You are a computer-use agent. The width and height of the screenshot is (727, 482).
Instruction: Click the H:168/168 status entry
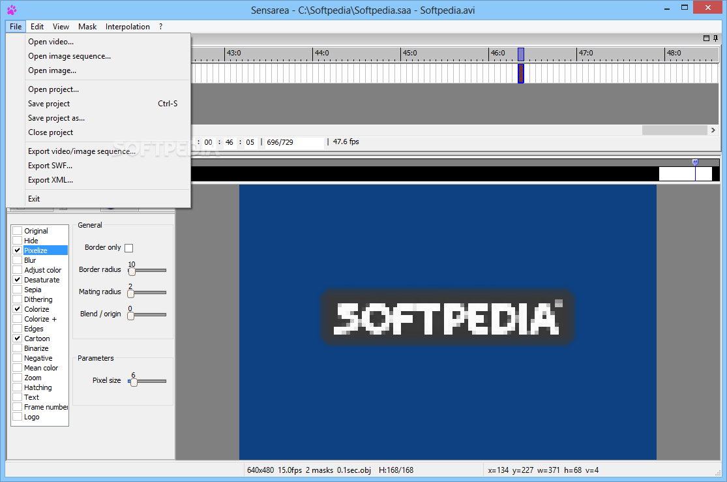click(396, 470)
